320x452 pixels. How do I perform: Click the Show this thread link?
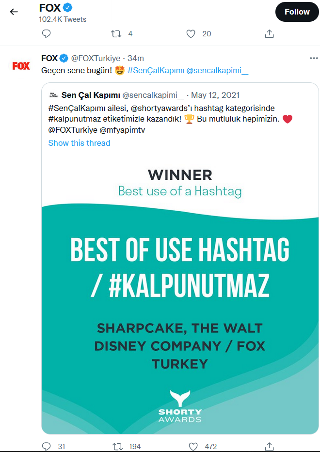click(x=79, y=143)
